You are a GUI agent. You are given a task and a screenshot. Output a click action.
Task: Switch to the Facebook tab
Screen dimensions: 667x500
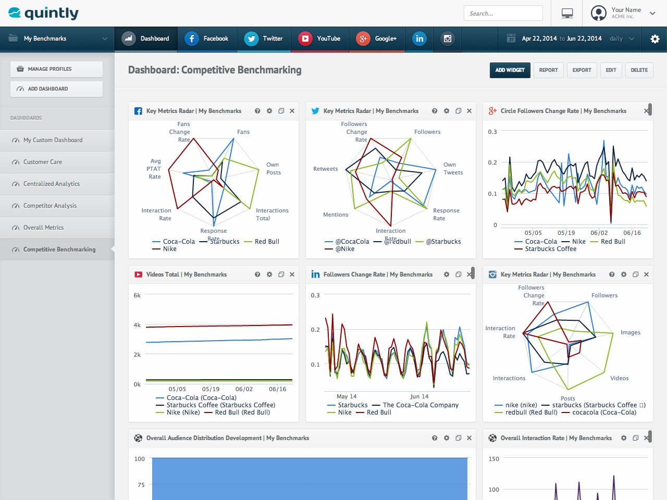(x=207, y=39)
